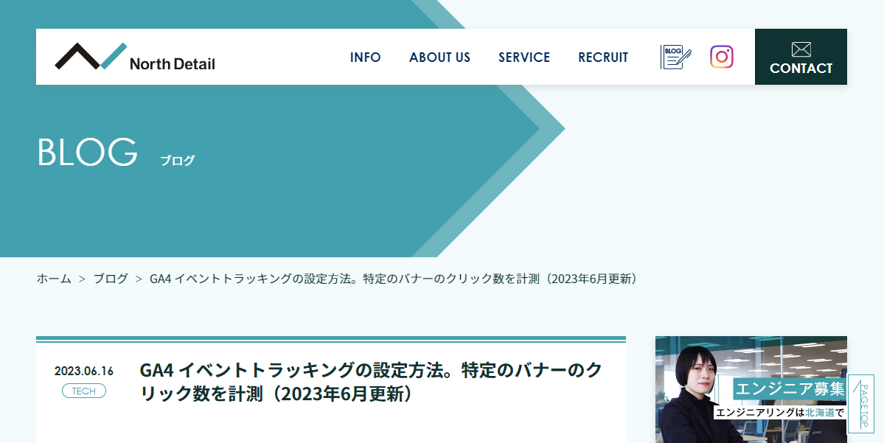
Task: Jump up with the PAGE TOP button
Action: point(861,403)
